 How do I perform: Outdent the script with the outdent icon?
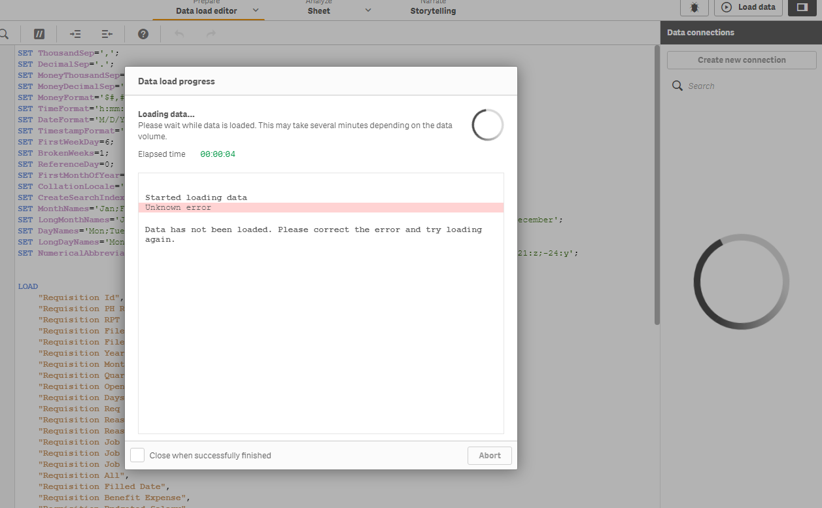(107, 33)
